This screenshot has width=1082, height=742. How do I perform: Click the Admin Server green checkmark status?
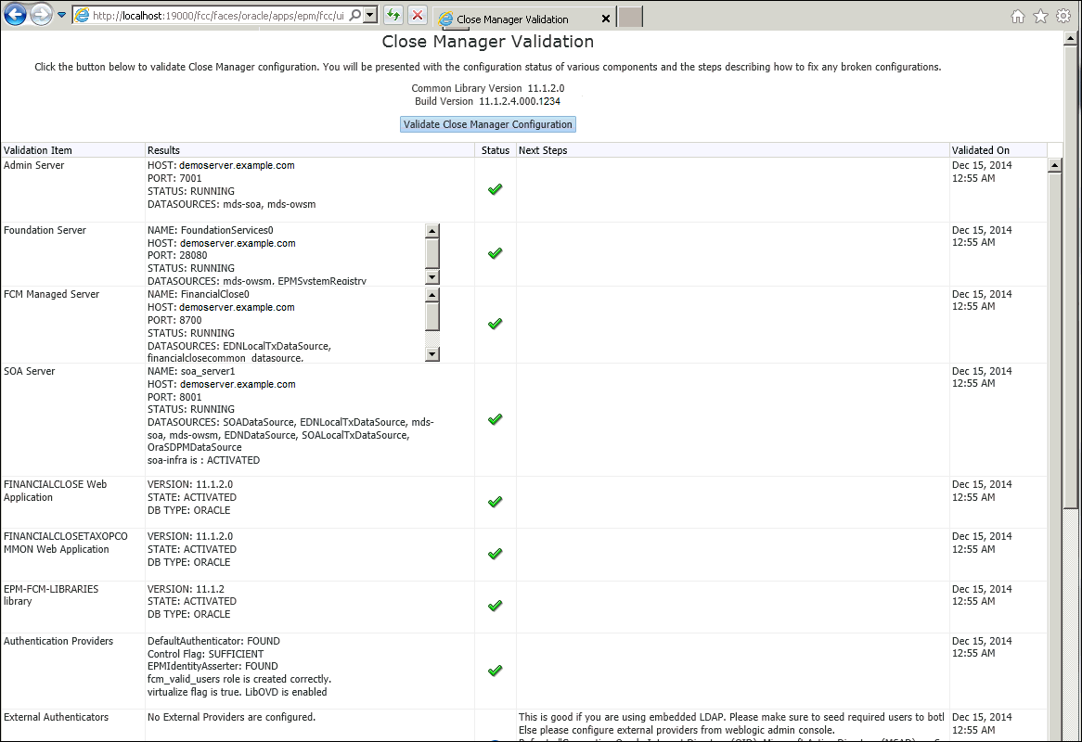click(495, 189)
